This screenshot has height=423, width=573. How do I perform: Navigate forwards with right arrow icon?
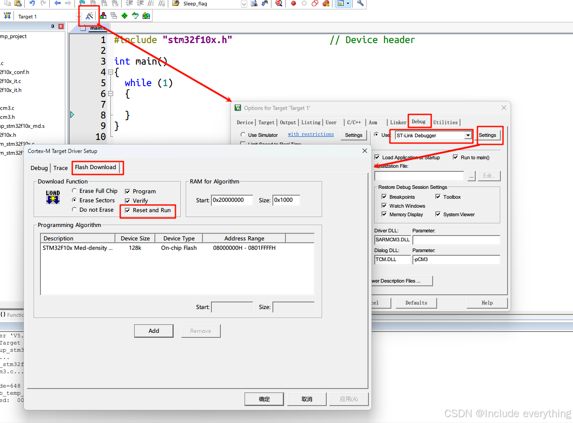[68, 4]
